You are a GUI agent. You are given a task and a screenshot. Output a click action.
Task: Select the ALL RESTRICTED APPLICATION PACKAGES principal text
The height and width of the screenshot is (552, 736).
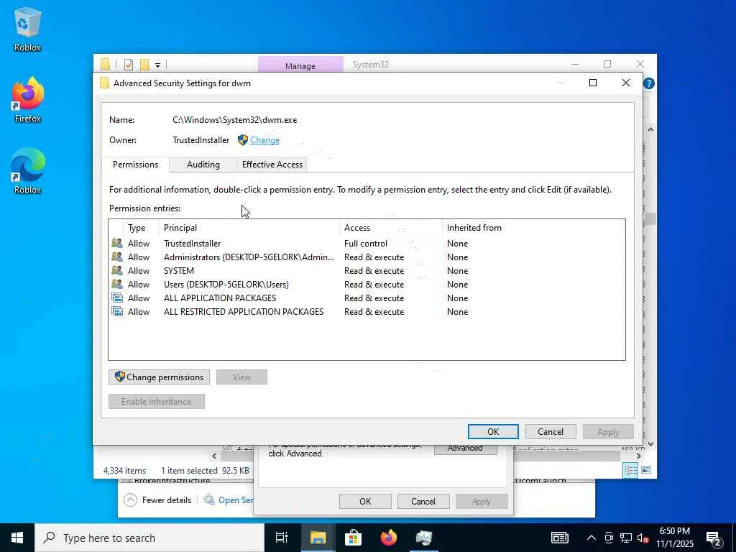244,312
